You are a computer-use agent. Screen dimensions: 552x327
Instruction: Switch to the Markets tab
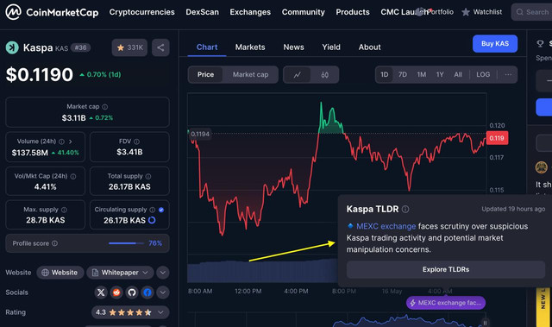250,47
